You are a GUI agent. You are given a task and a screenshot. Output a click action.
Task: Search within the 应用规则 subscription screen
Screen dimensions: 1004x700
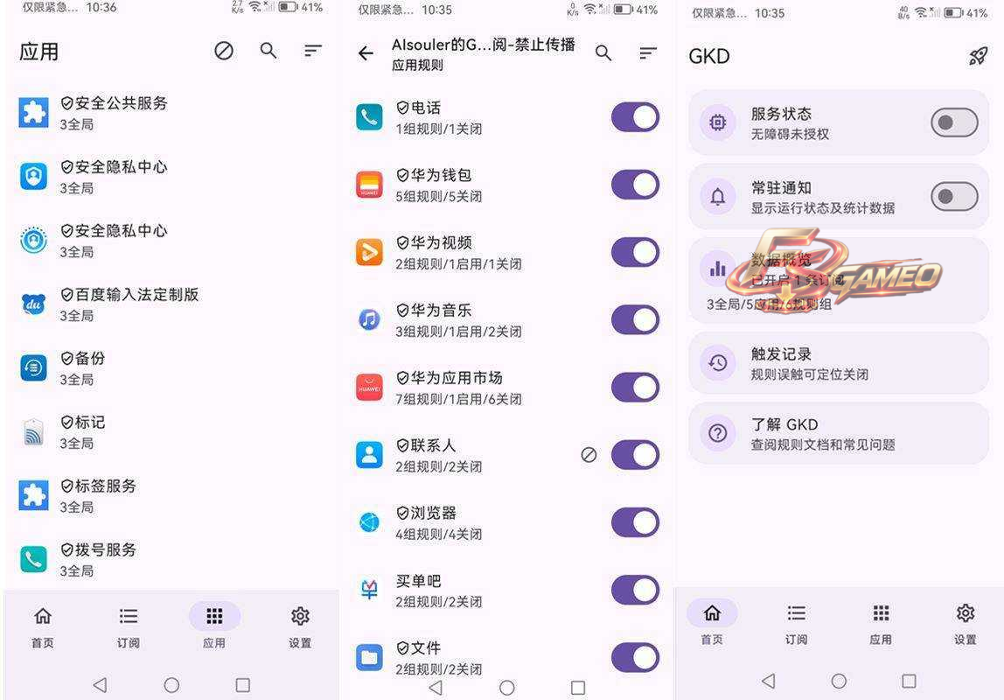coord(603,53)
